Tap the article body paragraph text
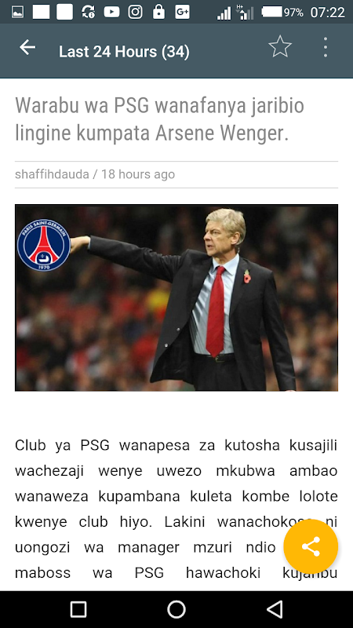This screenshot has height=628, width=353. (176, 509)
